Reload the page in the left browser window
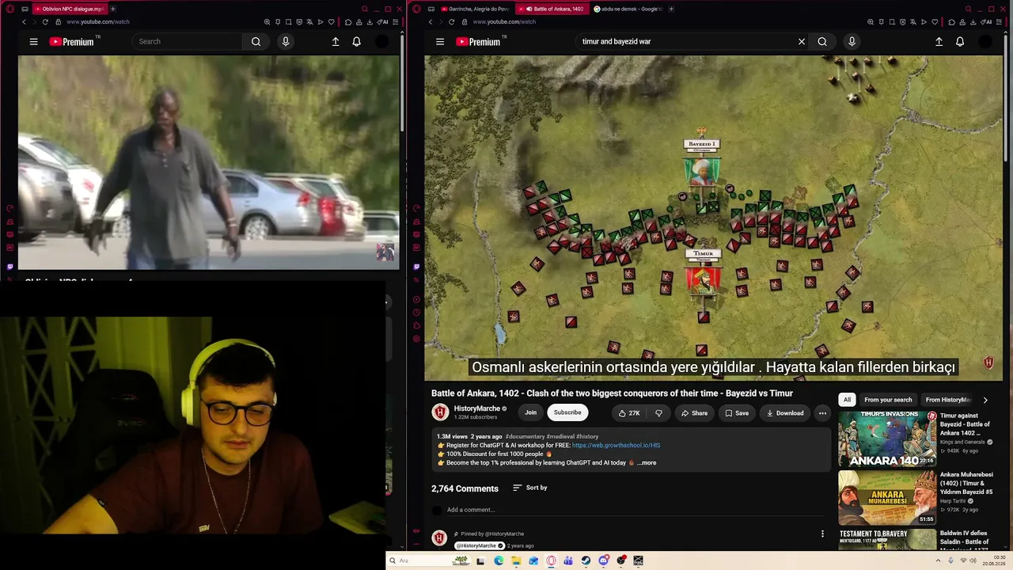Viewport: 1013px width, 570px height. (45, 22)
